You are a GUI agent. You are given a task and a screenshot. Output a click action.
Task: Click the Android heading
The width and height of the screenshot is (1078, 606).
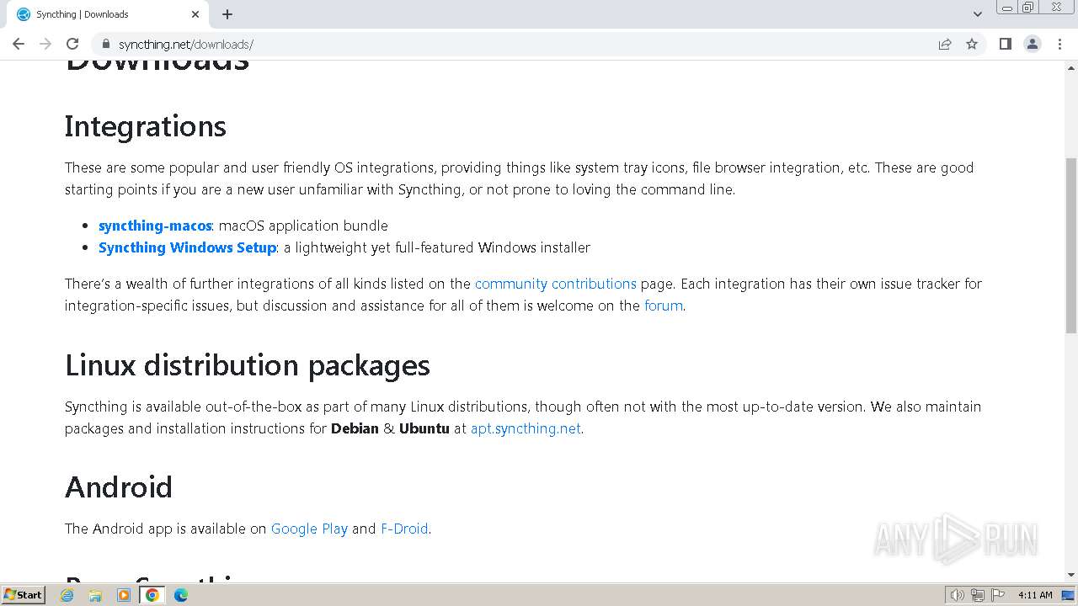click(119, 487)
